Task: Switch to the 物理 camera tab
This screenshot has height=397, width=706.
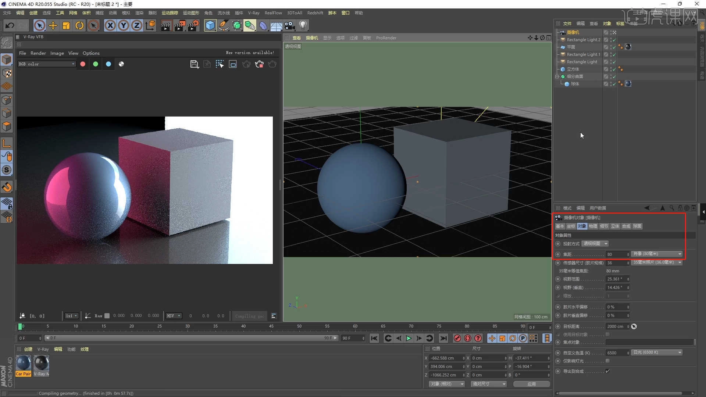Action: [x=593, y=226]
